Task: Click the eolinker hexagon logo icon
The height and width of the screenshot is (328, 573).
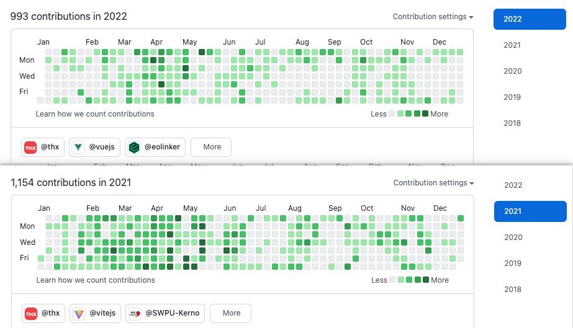Action: point(134,148)
